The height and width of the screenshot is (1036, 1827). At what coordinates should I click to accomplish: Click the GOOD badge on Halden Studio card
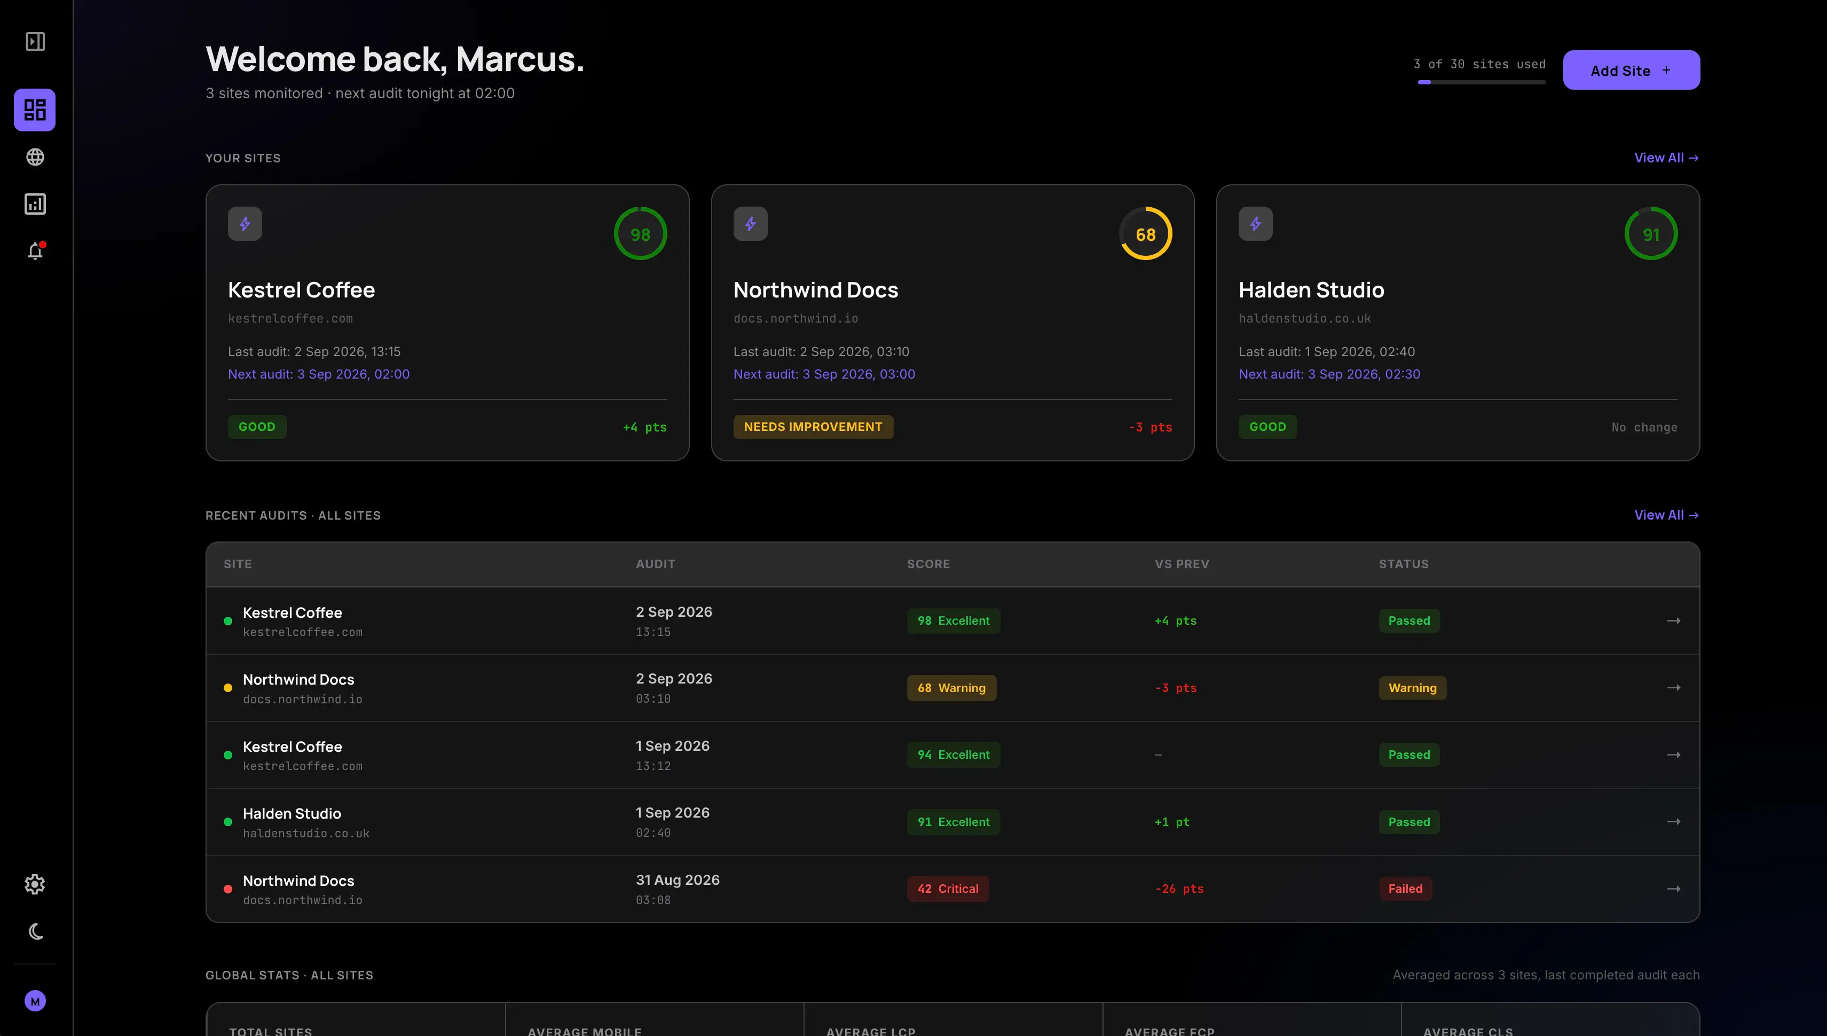tap(1267, 427)
